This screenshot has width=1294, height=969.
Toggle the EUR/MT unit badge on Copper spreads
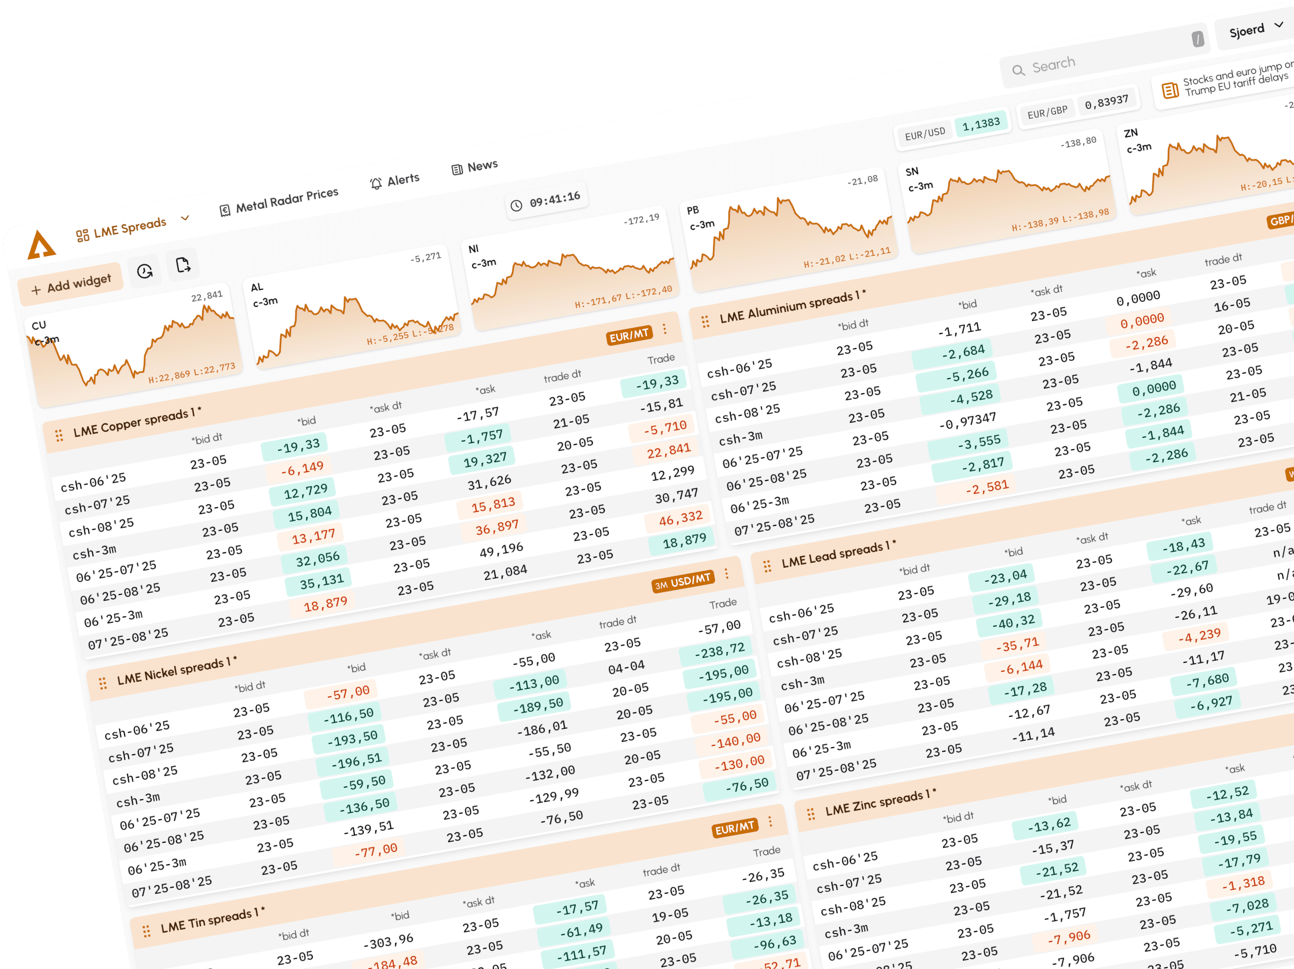pyautogui.click(x=629, y=334)
